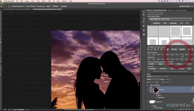The height and width of the screenshot is (111, 194).
Task: Apply Strokes & Shadows preset 1
Action: click(x=149, y=54)
